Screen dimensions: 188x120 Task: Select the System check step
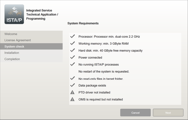click(14, 46)
